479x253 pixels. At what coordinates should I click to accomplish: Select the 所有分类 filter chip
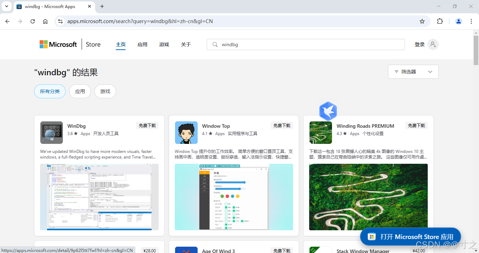[49, 91]
